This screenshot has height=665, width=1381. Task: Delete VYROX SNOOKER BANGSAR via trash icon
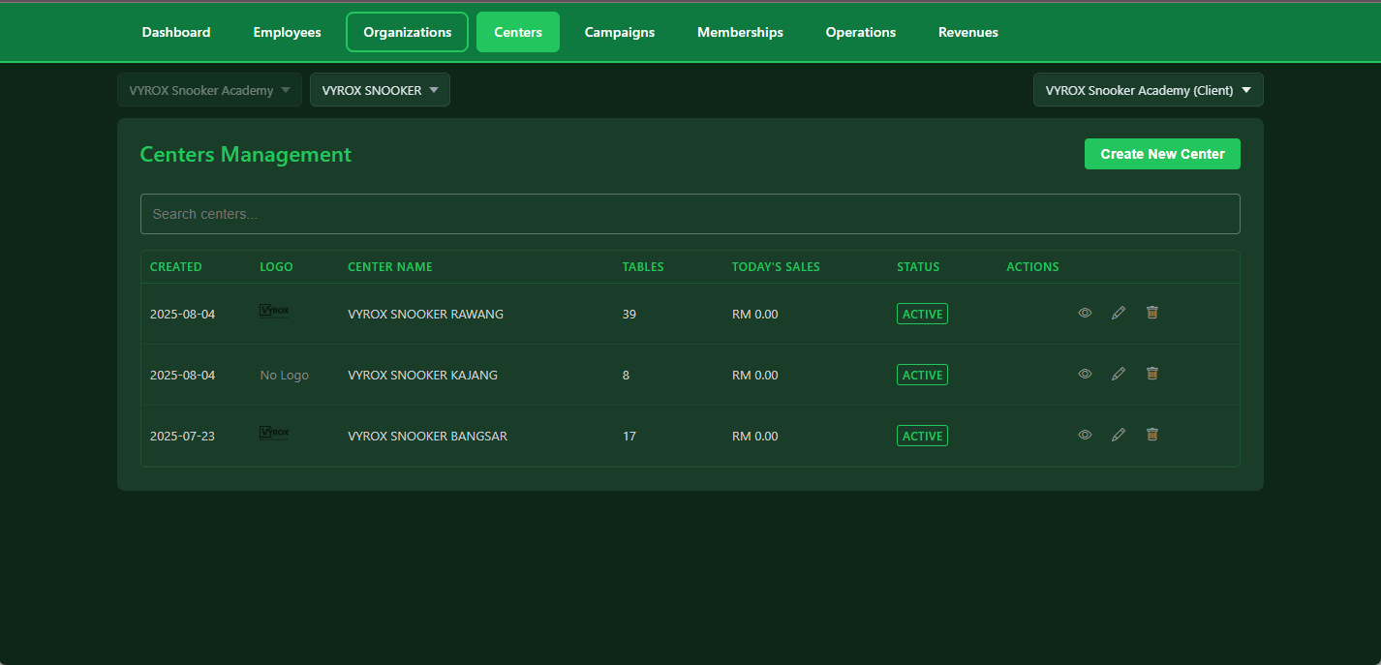[x=1151, y=435]
